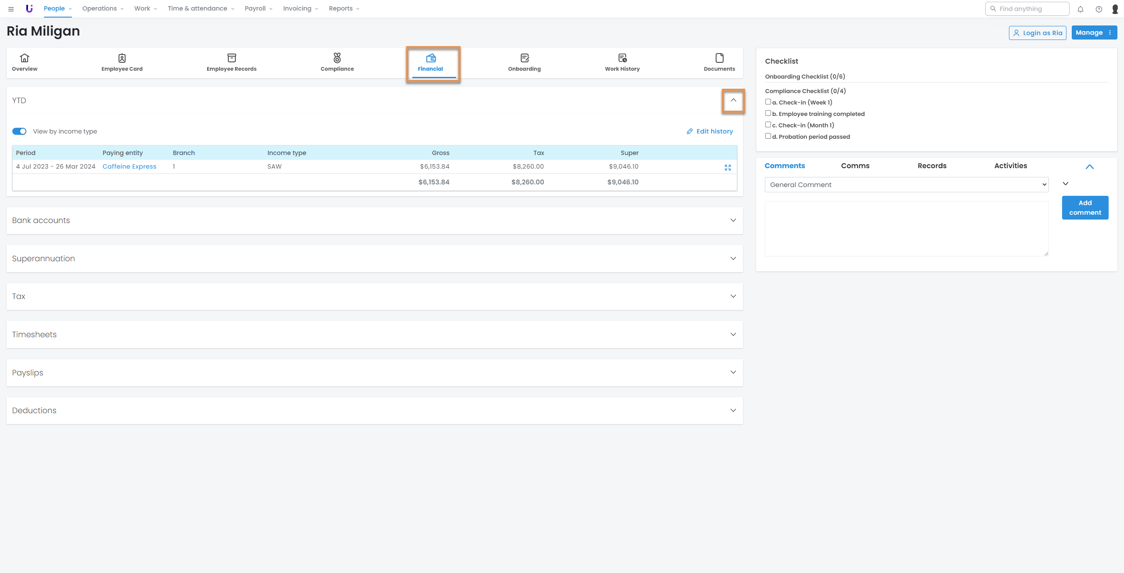Click the Onboarding Checklist (0/6) heading

[805, 76]
